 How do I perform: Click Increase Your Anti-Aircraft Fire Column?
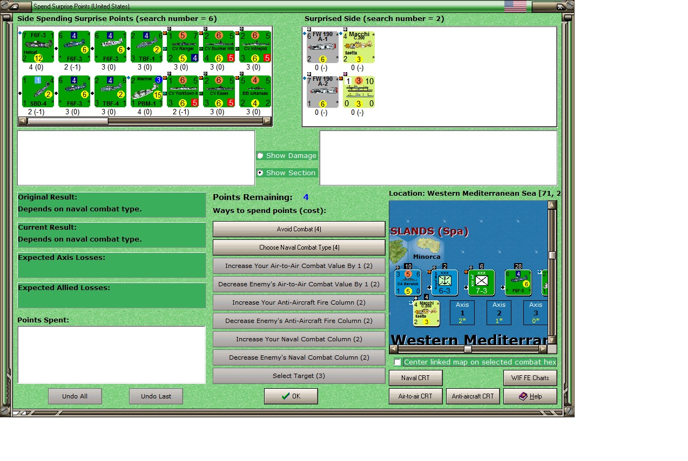click(299, 302)
